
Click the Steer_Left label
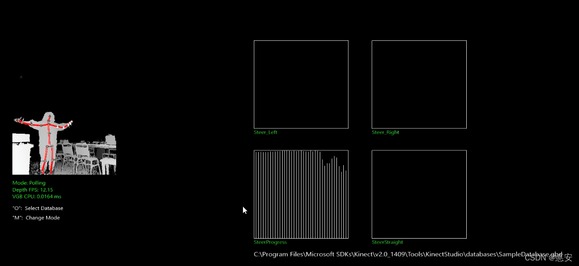point(266,132)
